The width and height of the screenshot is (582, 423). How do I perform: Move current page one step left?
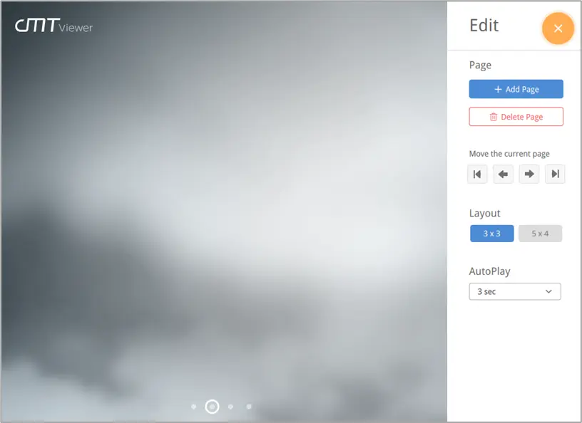coord(504,174)
